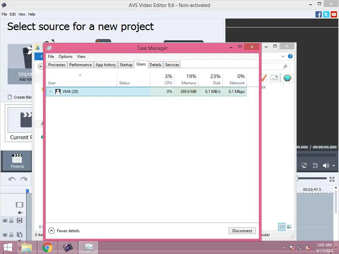339x254 pixels.
Task: Switch to the Startup tab
Action: click(126, 65)
